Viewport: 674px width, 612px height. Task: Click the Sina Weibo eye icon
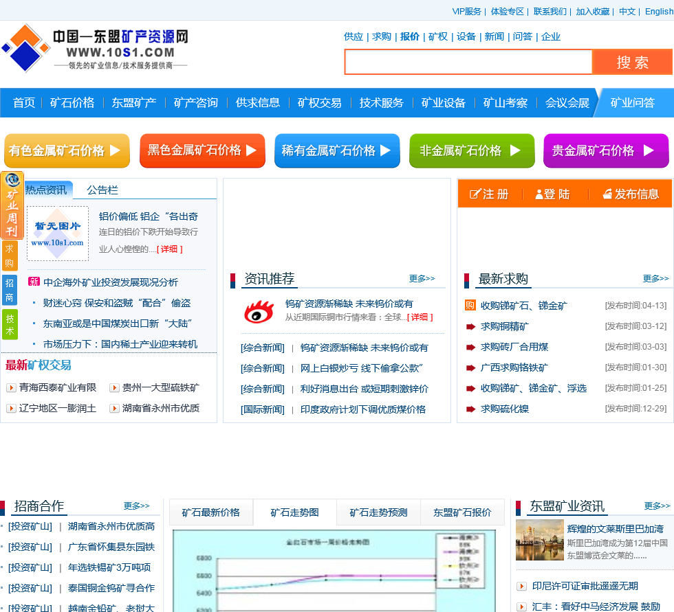(x=259, y=312)
